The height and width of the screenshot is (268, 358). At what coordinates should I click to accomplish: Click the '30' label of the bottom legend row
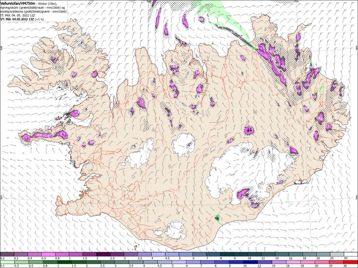point(345,266)
